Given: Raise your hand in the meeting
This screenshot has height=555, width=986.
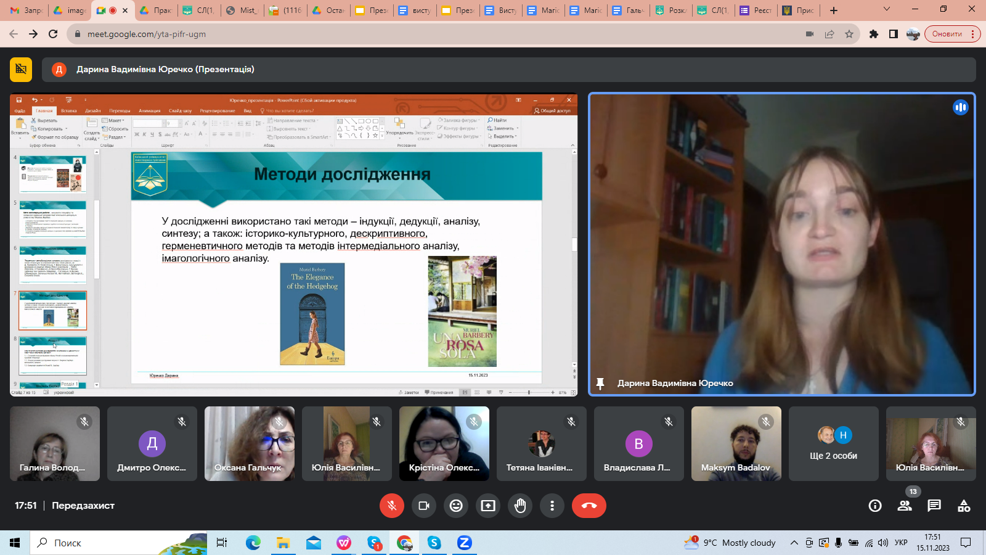Looking at the screenshot, I should [520, 506].
